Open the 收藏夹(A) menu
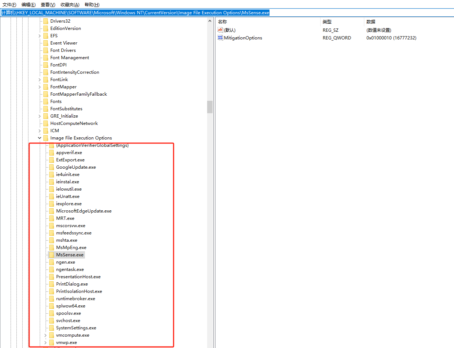Image resolution: width=454 pixels, height=348 pixels. point(70,4)
